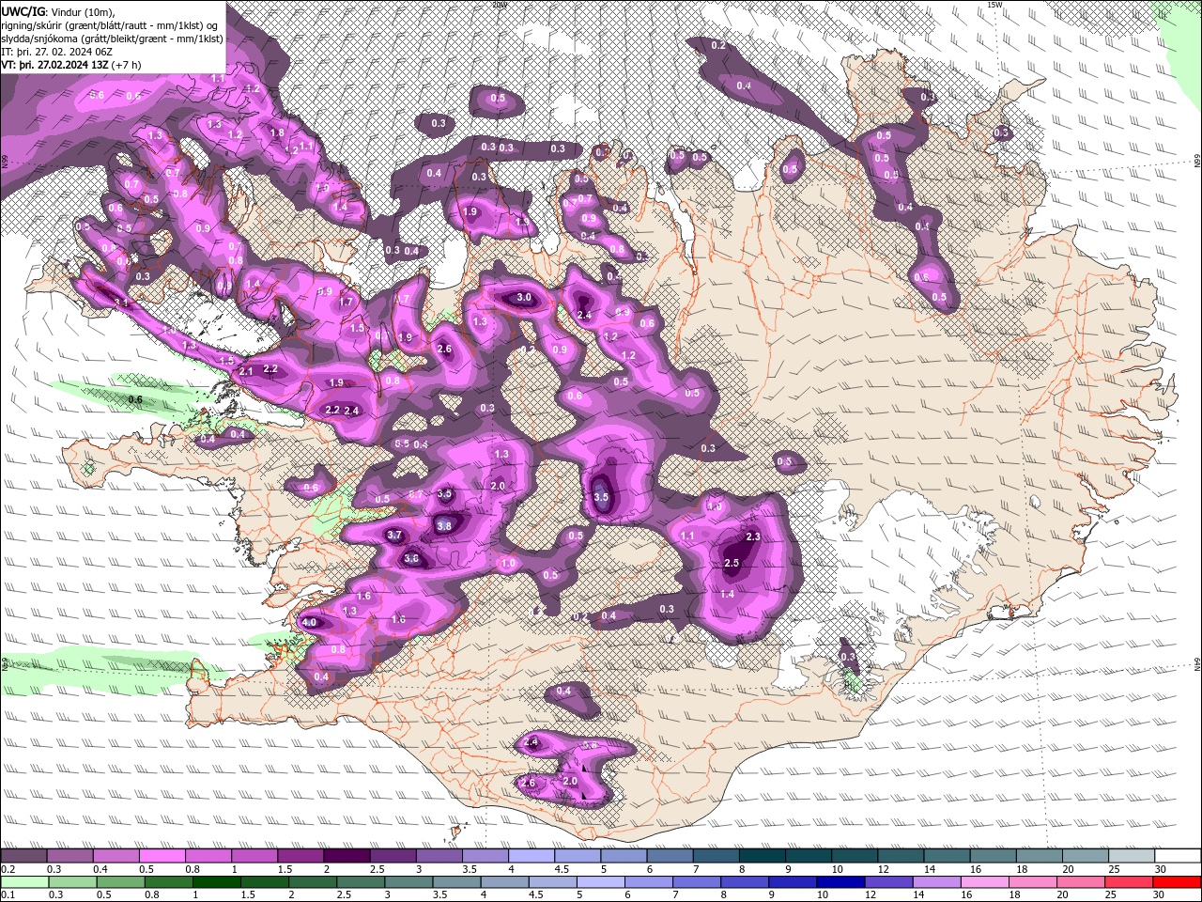This screenshot has width=1202, height=902.
Task: Click the 1.8 value in the Westfjords
Action: click(x=277, y=133)
